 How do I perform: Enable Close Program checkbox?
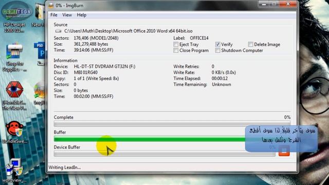click(x=176, y=50)
